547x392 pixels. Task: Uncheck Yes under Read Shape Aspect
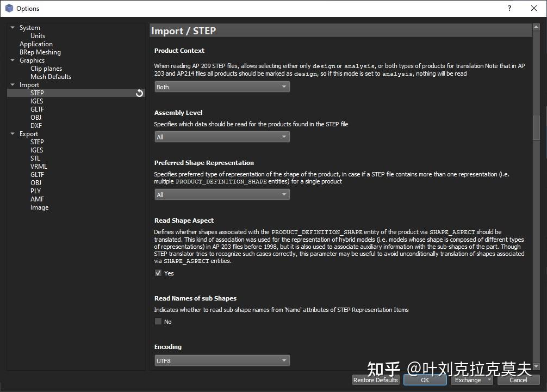(x=158, y=273)
